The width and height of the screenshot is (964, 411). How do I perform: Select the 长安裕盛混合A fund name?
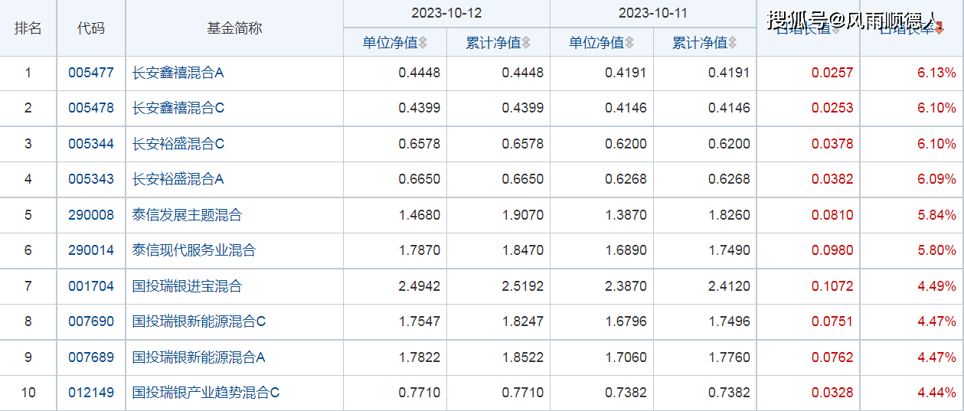click(178, 179)
